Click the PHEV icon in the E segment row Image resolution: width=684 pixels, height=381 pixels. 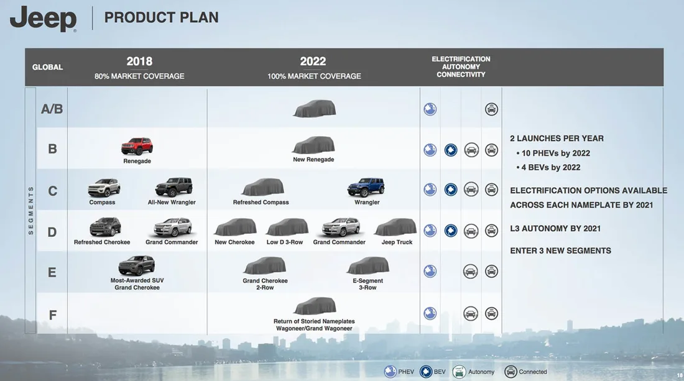[x=430, y=271]
